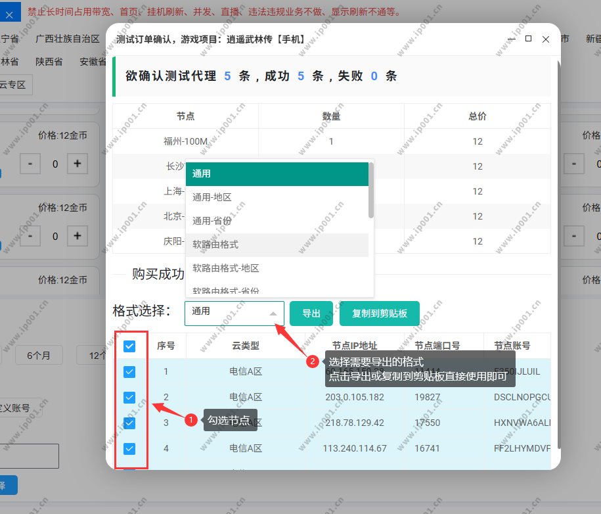The width and height of the screenshot is (601, 514).
Task: Click 218.78.129.42 IP address cell
Action: tap(355, 423)
